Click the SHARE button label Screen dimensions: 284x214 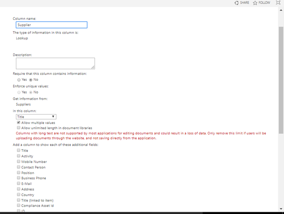coord(245,3)
